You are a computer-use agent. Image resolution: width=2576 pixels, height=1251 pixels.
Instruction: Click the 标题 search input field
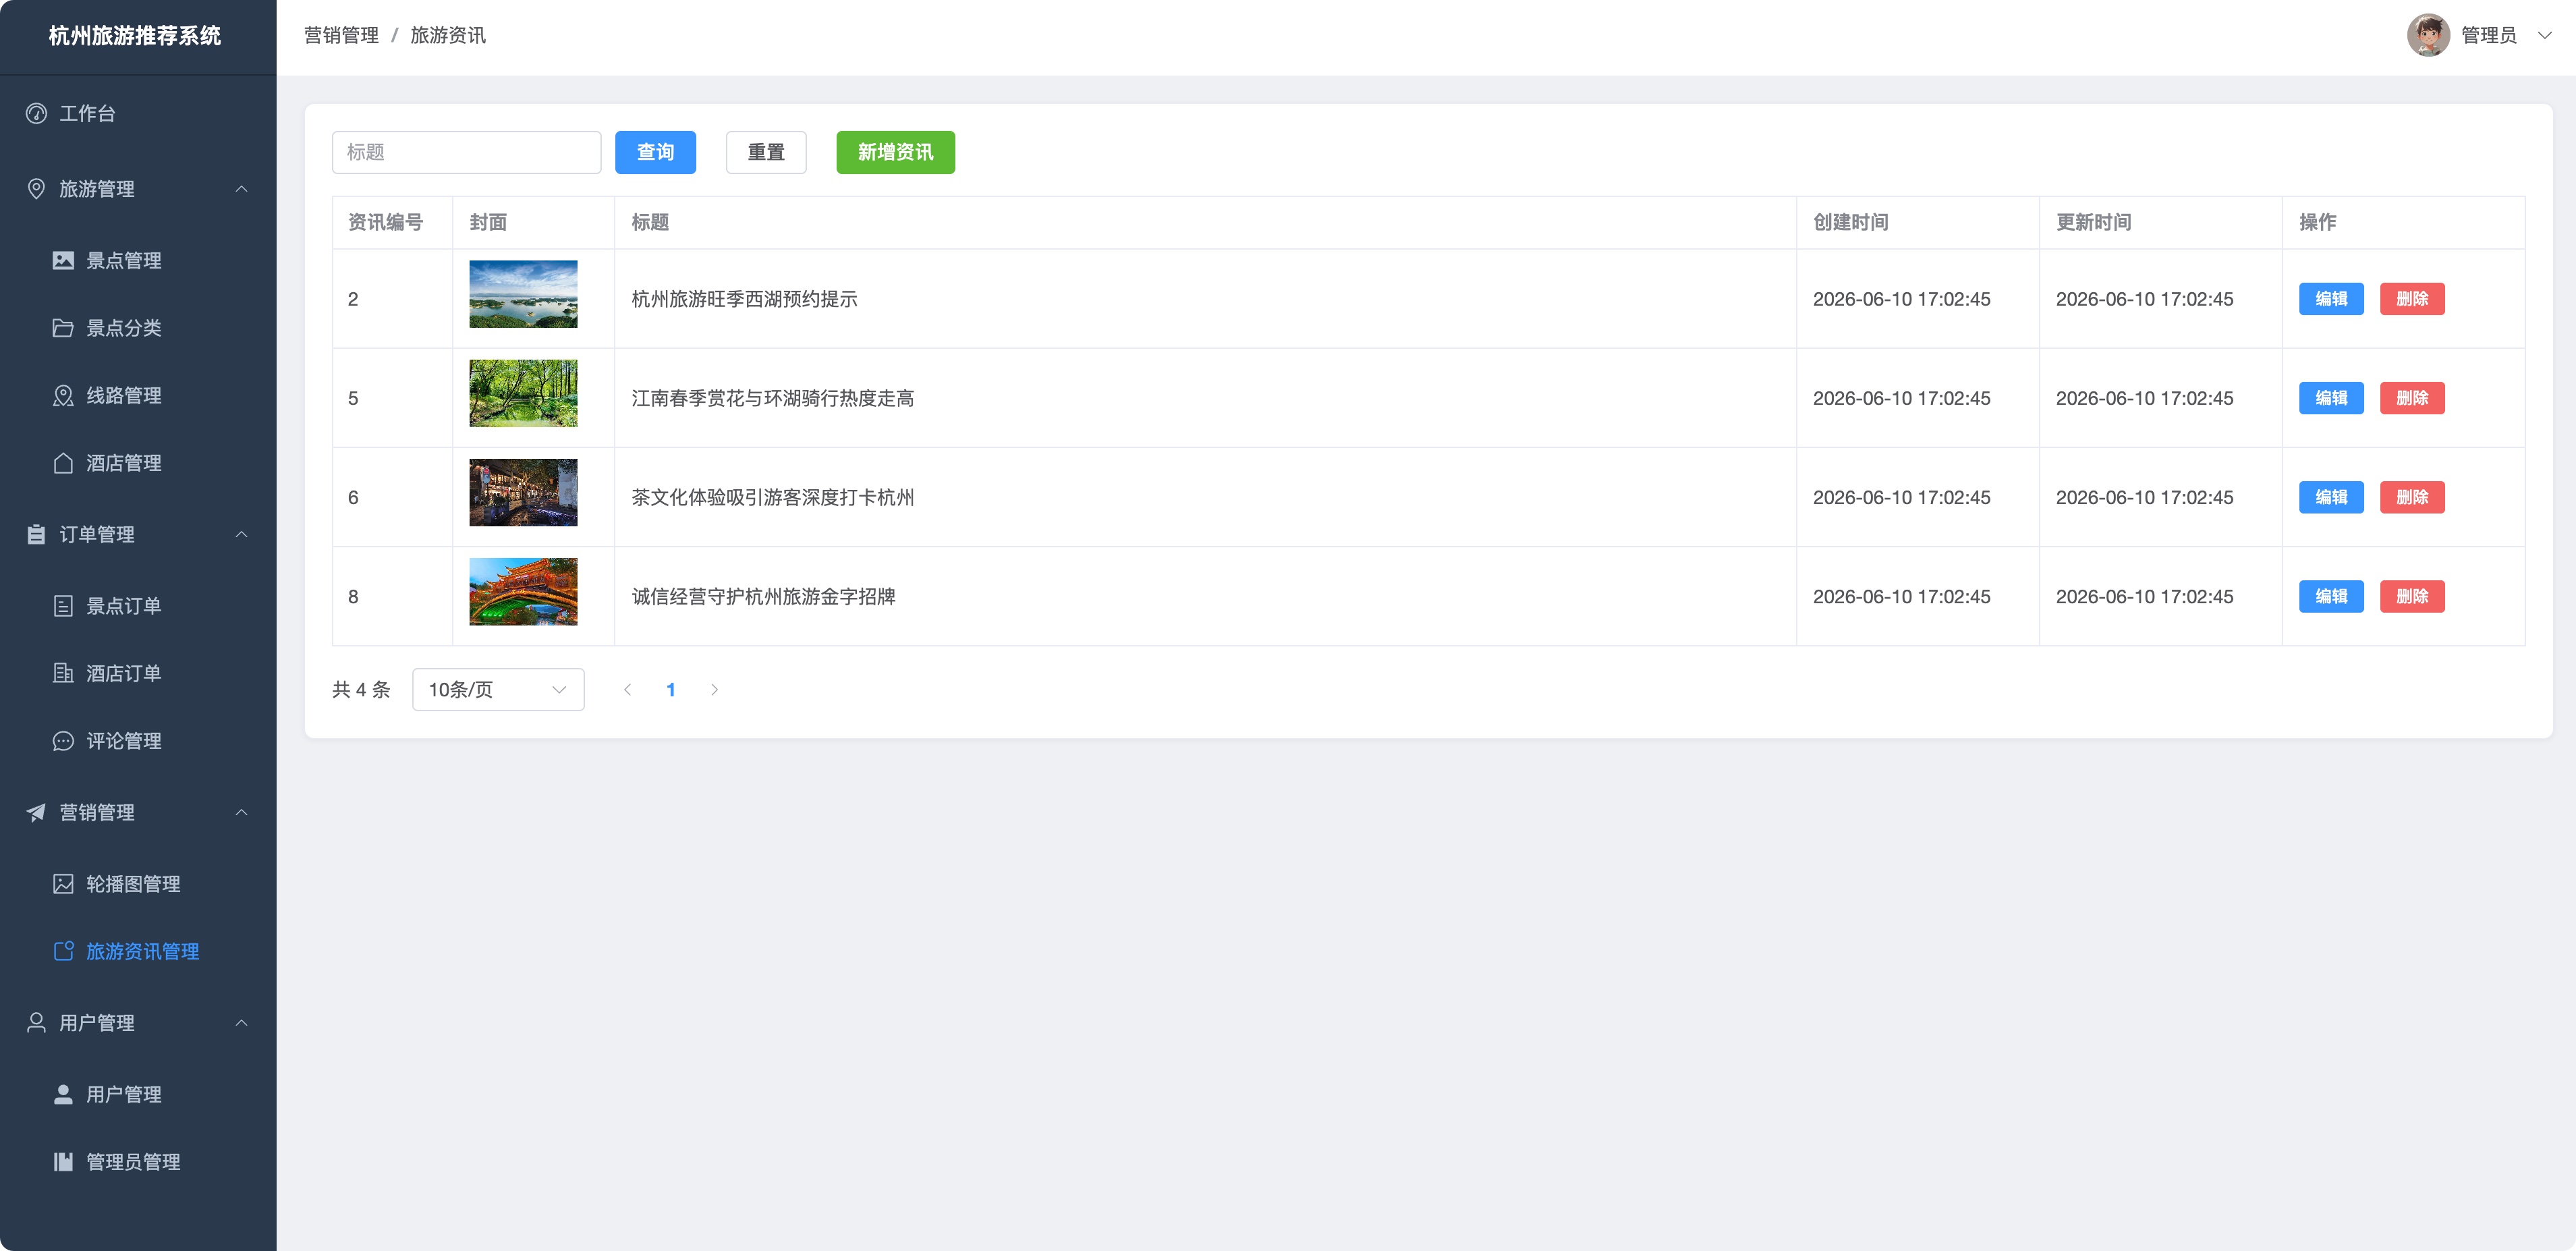point(466,152)
